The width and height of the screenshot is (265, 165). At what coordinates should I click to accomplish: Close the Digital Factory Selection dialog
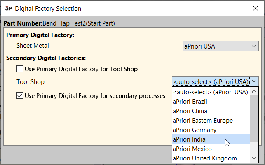coord(254,8)
